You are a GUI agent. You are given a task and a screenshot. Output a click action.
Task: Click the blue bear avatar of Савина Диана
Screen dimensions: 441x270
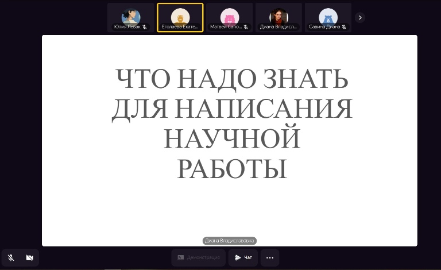(328, 16)
